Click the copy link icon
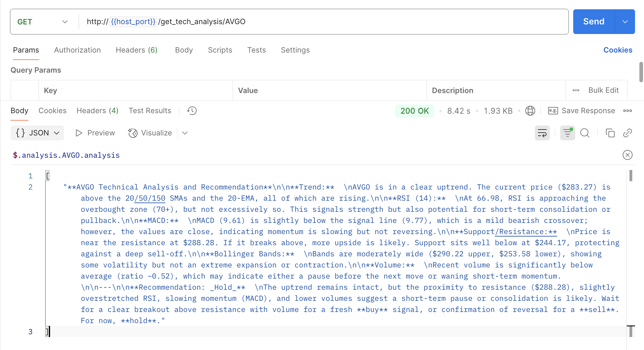Viewport: 644px width, 350px height. click(x=628, y=133)
